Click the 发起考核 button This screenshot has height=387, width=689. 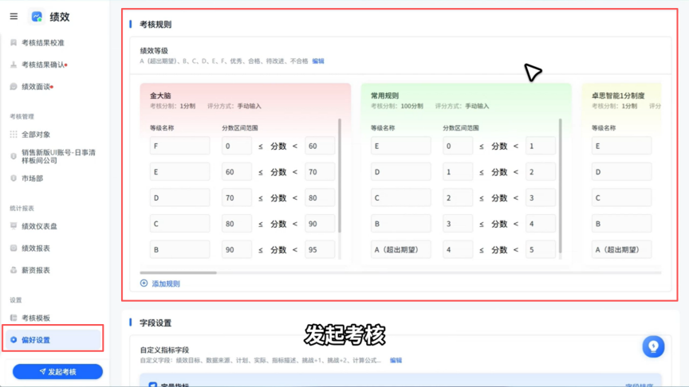(x=57, y=372)
